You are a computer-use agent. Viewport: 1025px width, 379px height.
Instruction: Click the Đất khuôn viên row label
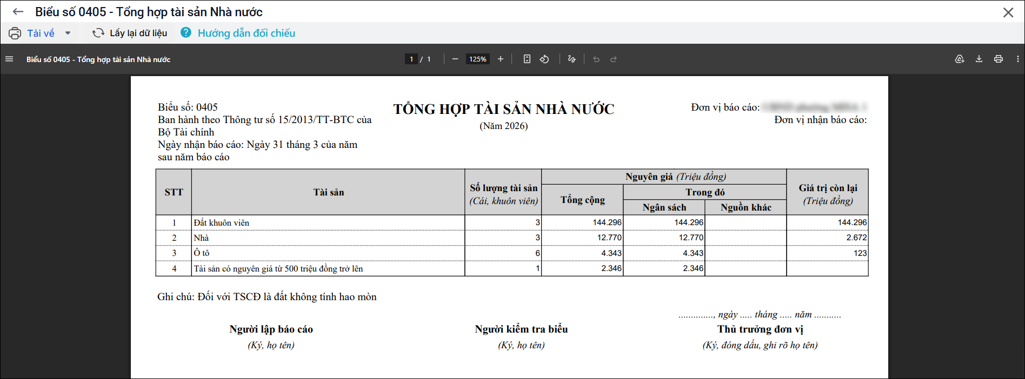[222, 223]
